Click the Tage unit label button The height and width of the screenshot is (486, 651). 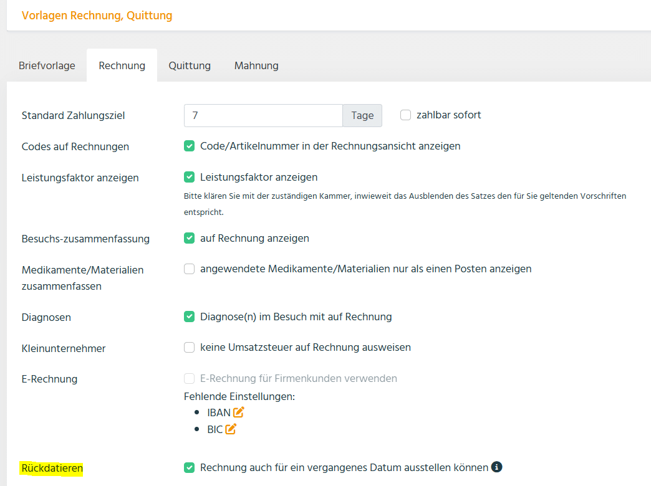click(x=362, y=115)
